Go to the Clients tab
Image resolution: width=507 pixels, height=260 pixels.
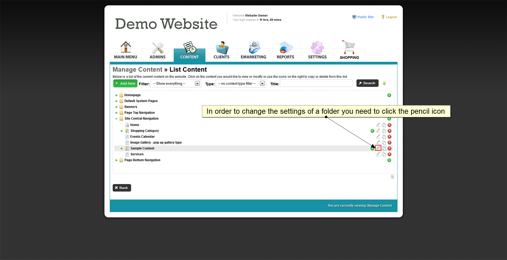point(221,51)
